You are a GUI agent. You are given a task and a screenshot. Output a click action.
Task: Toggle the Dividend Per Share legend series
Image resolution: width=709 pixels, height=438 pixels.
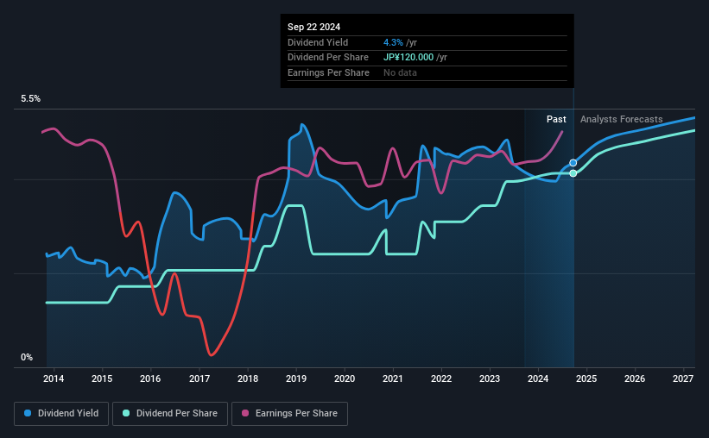170,414
